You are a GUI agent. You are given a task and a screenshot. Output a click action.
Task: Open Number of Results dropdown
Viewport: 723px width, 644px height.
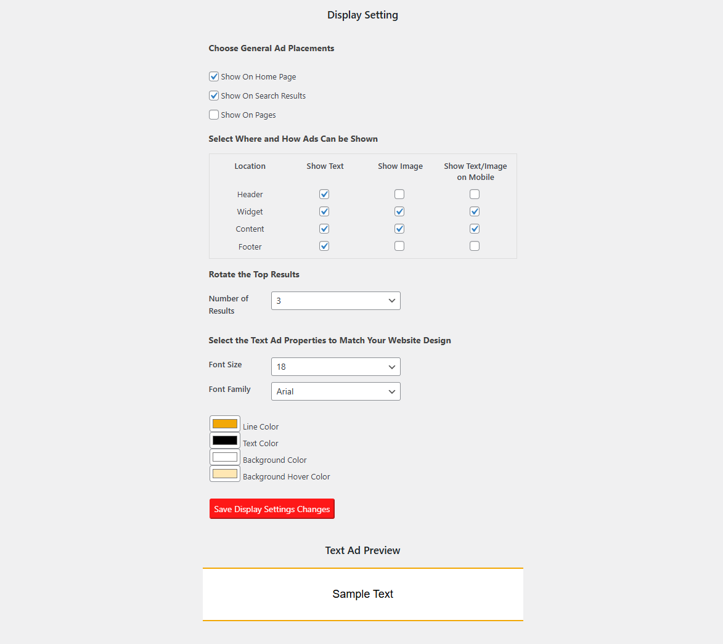(x=336, y=301)
